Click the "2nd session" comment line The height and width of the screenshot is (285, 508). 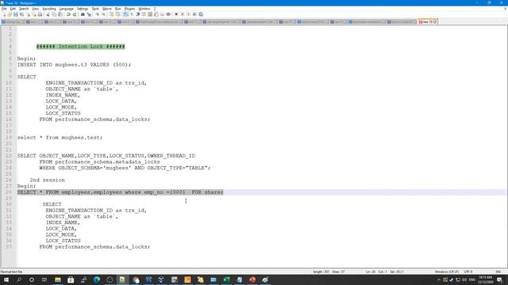click(x=48, y=180)
